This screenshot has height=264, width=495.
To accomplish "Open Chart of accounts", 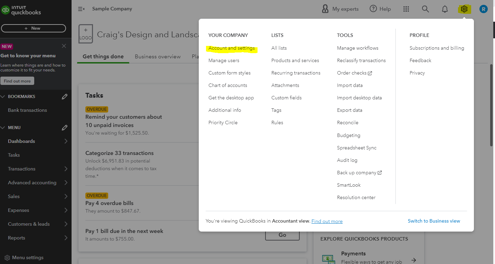I will (228, 85).
